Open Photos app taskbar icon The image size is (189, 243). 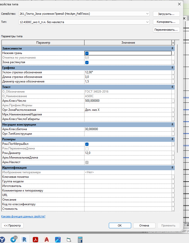point(58,240)
